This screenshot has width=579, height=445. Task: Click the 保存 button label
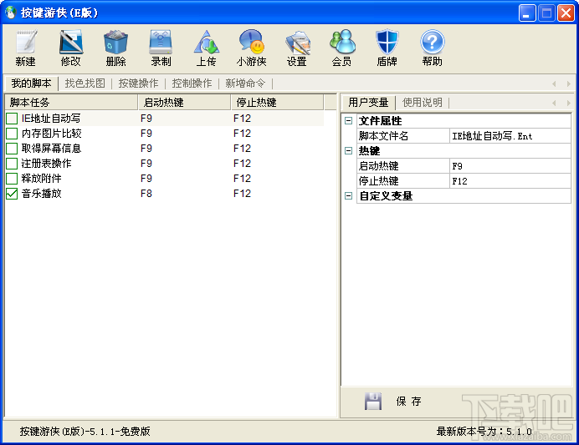[409, 401]
